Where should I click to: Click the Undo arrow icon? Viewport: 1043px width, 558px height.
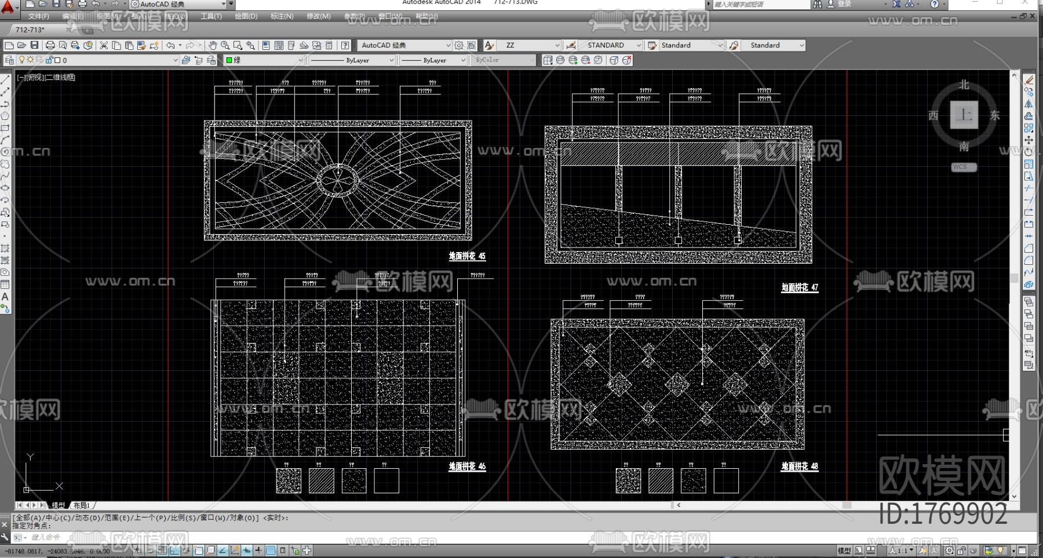[170, 45]
